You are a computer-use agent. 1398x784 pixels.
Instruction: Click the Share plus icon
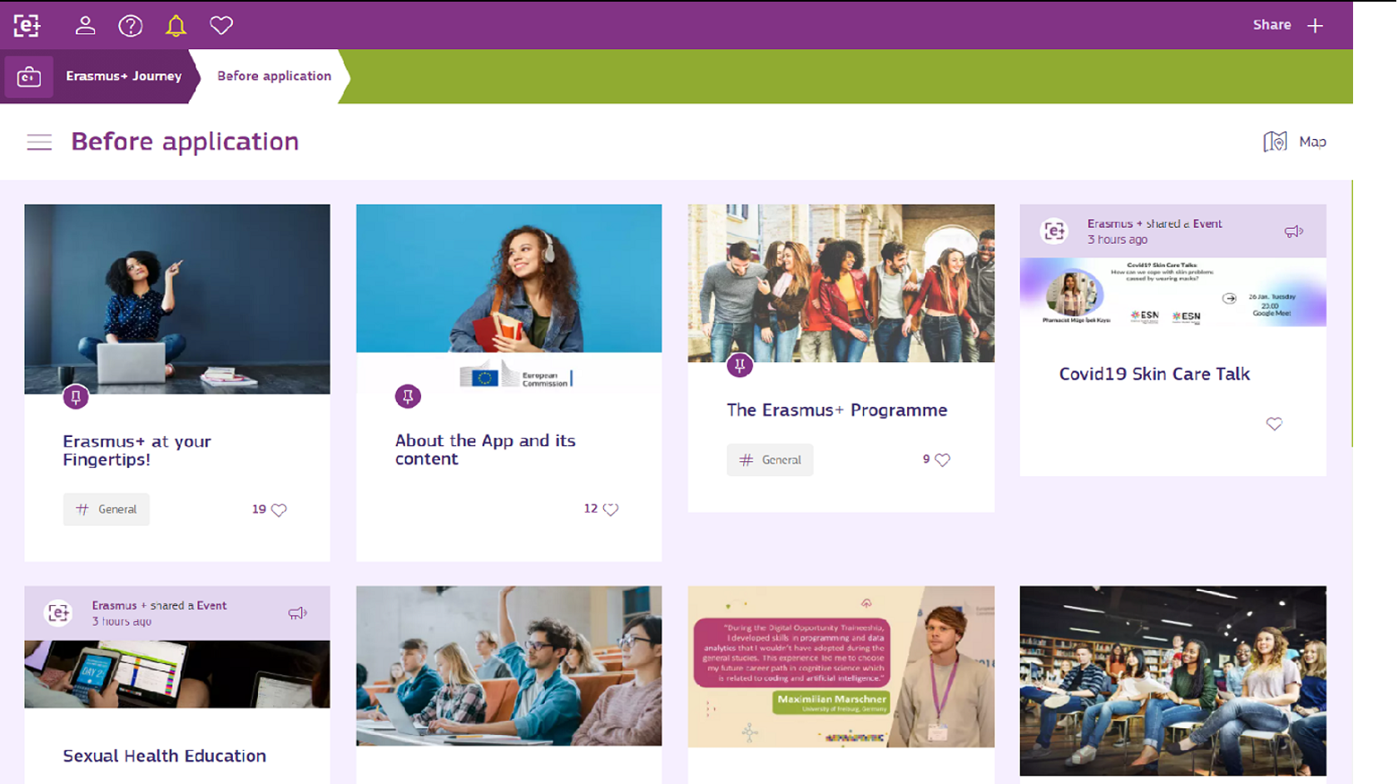pos(1315,26)
